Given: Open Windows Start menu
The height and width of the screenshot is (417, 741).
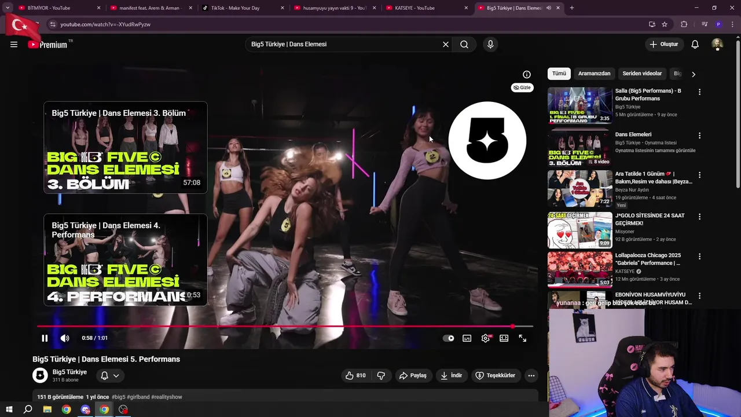Looking at the screenshot, I should tap(9, 409).
